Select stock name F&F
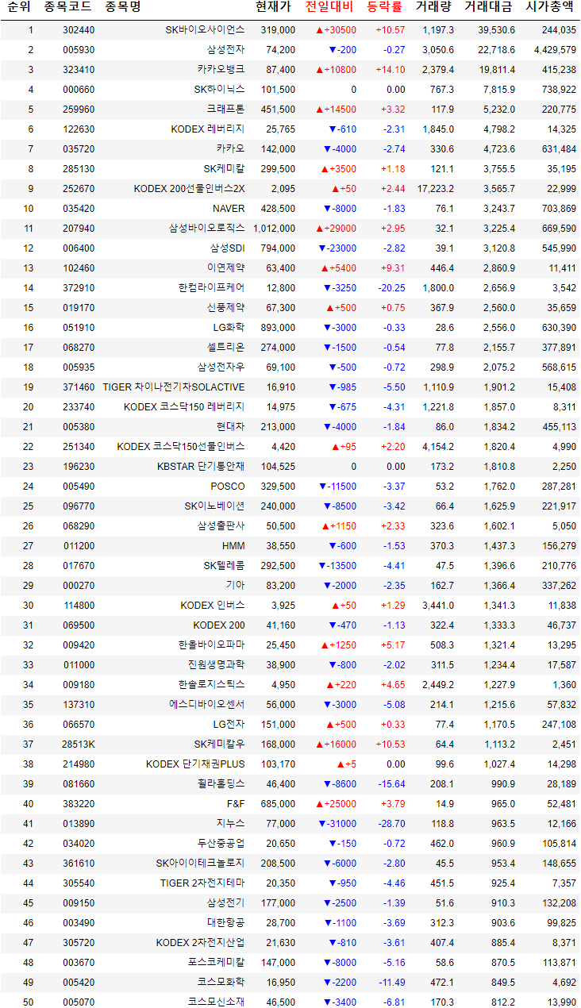The height and width of the screenshot is (1008, 581). pyautogui.click(x=234, y=804)
